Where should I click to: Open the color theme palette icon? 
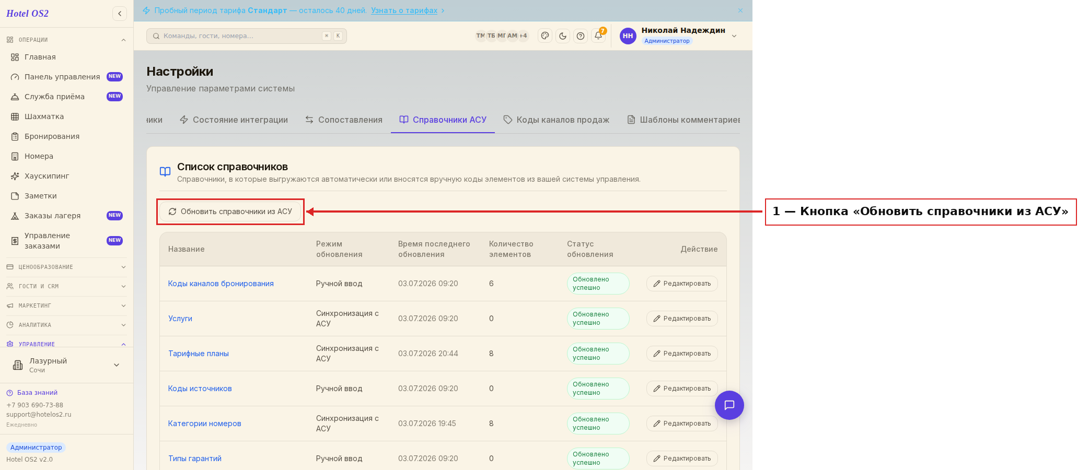coord(545,36)
